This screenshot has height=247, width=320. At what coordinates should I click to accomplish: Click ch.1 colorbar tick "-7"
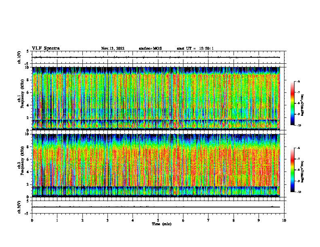[x=298, y=92]
